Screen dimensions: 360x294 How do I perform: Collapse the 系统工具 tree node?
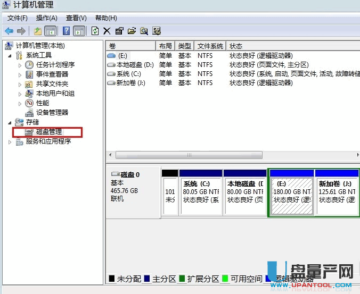(9, 55)
